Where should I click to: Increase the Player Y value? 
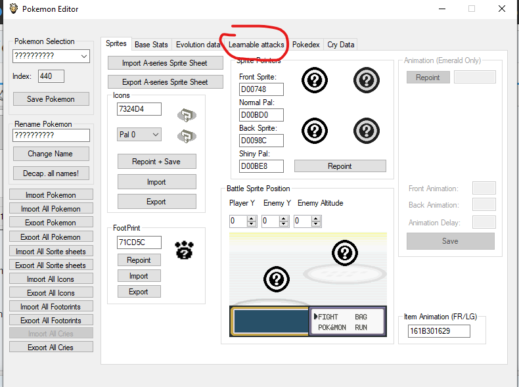(252, 218)
